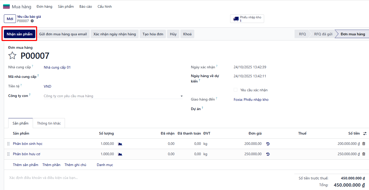369x190 pixels.
Task: Select the RFQ đã gửi status stage
Action: [323, 34]
